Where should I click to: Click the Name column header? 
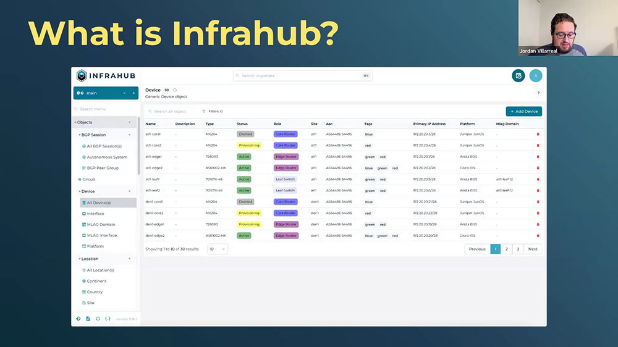coord(151,124)
